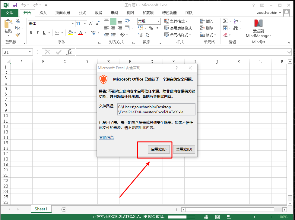Increase font size with larger A

(91, 24)
